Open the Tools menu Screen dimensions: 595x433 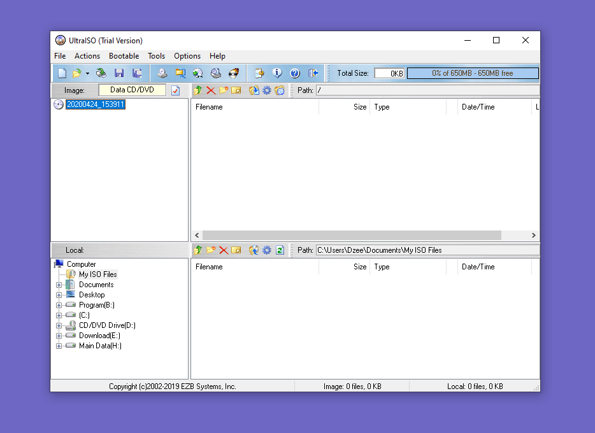coord(156,56)
